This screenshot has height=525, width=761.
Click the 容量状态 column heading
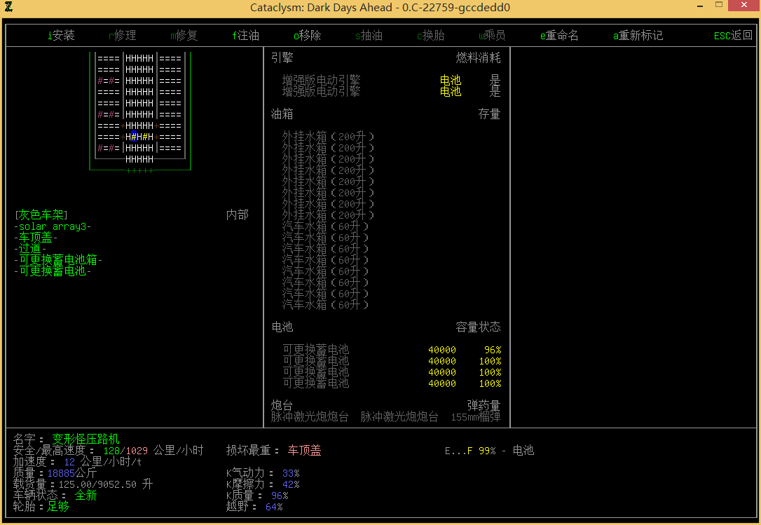tap(478, 327)
